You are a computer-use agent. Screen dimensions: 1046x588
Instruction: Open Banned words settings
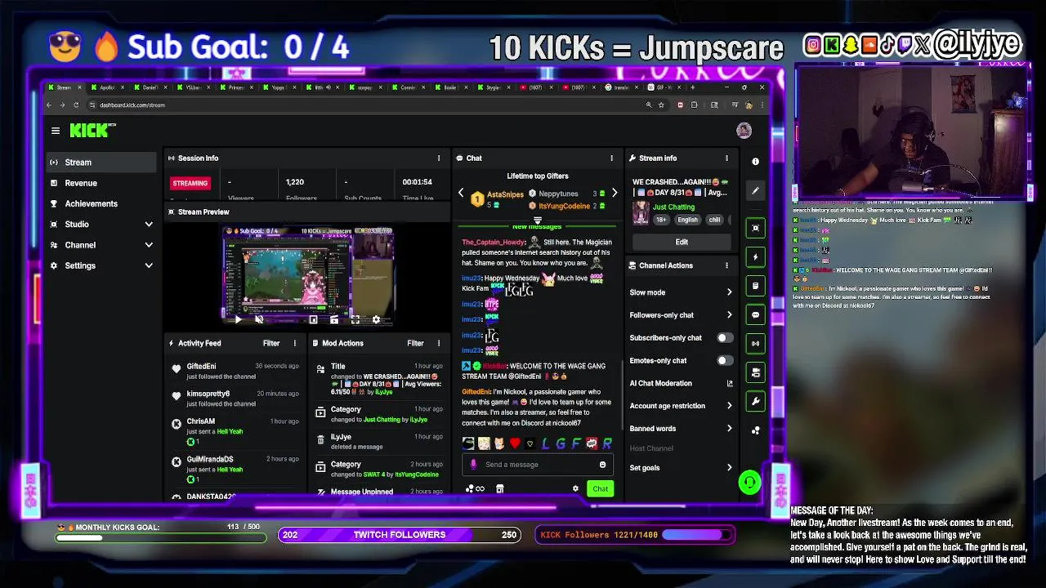coord(681,429)
